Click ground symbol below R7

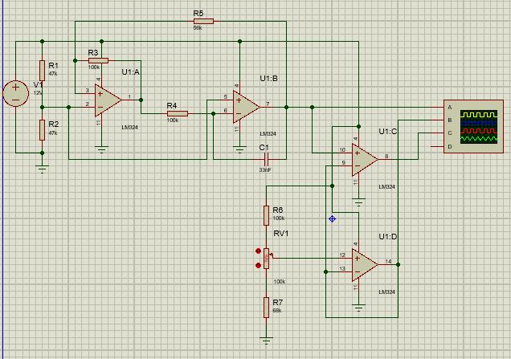point(266,341)
